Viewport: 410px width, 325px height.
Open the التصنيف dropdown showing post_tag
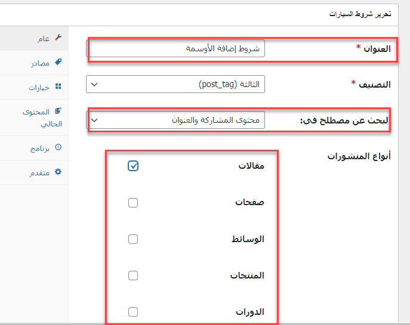[175, 84]
